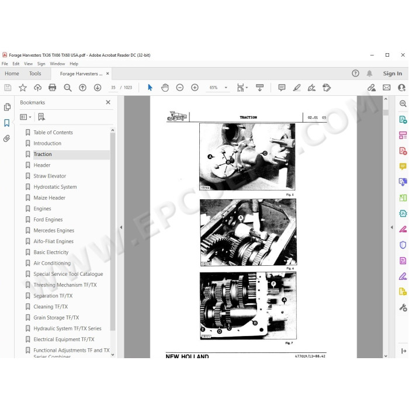The height and width of the screenshot is (409, 409).
Task: Collapse the right tools pane arrow
Action: [391, 227]
